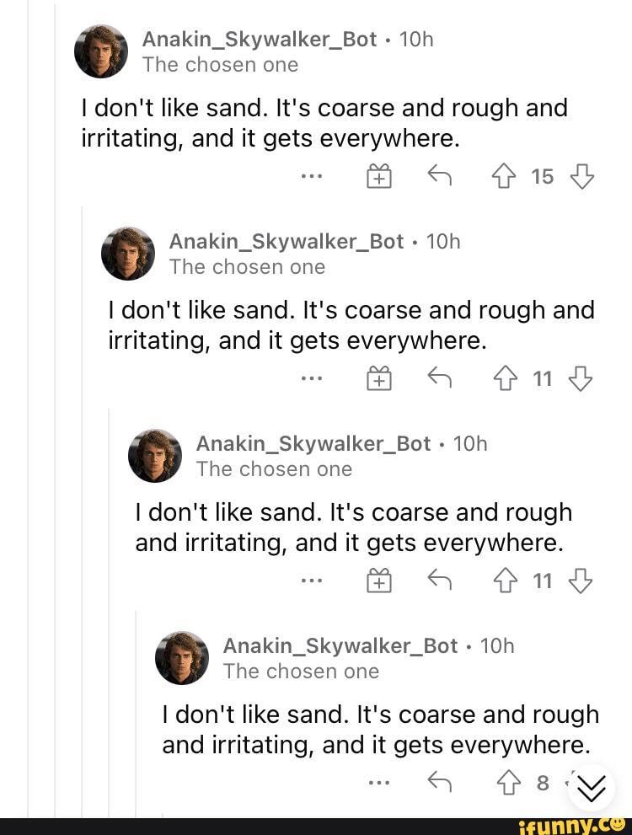The image size is (632, 835).
Task: Click the gift icon on the second comment
Action: pyautogui.click(x=379, y=378)
